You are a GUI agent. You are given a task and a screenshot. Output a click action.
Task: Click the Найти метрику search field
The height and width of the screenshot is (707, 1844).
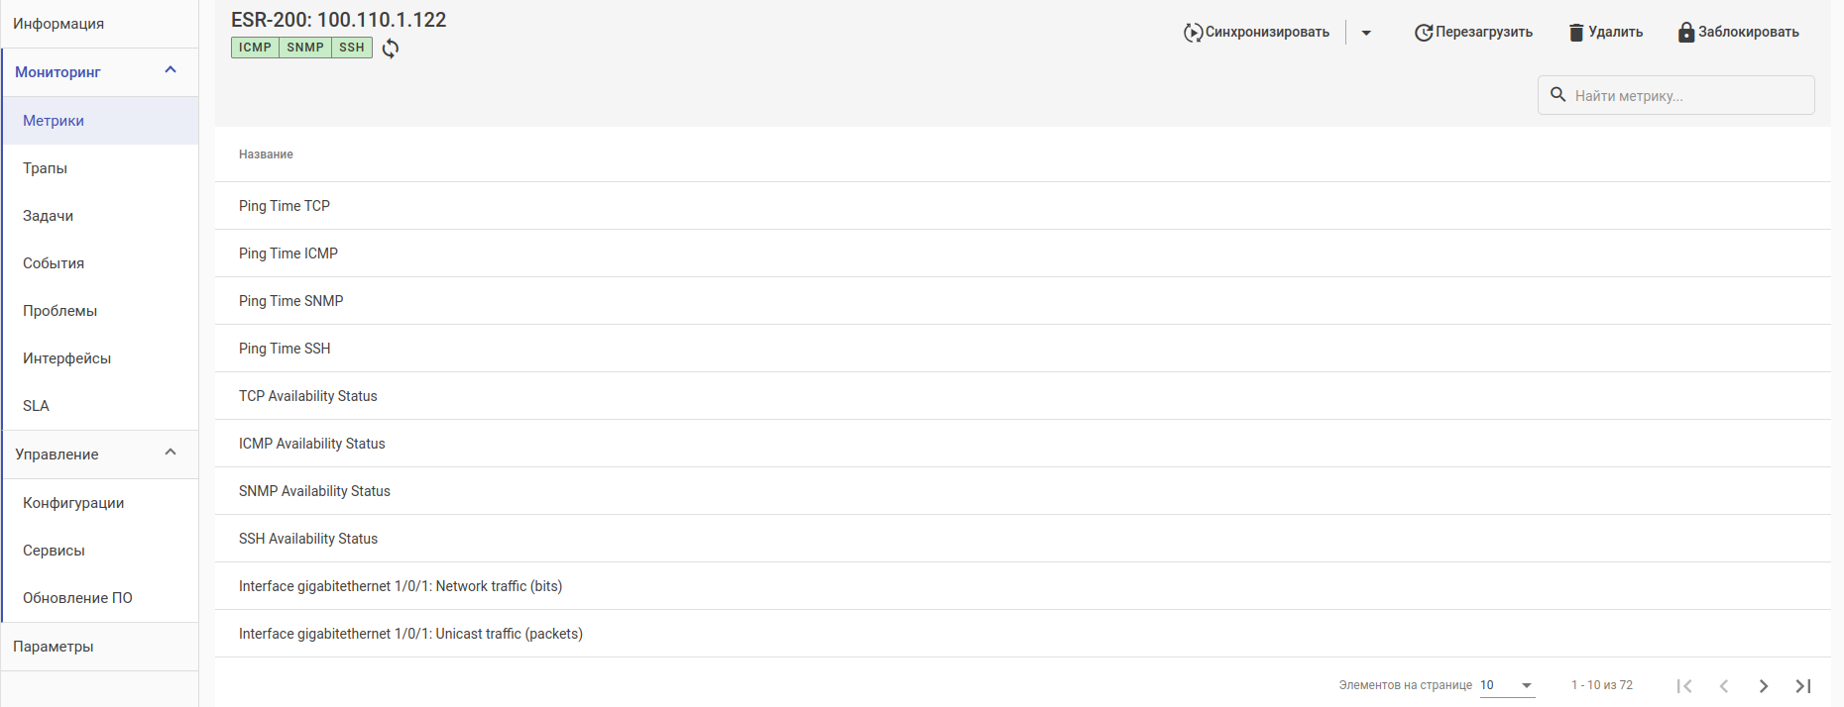tap(1685, 96)
